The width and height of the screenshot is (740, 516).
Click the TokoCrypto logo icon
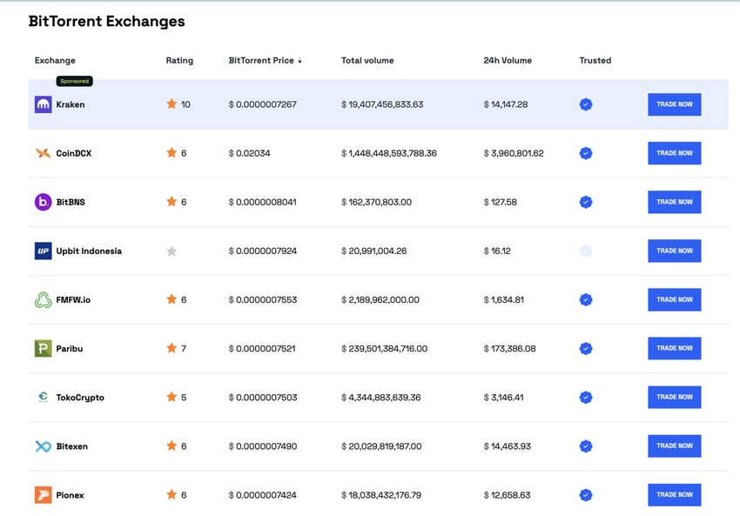pos(43,398)
